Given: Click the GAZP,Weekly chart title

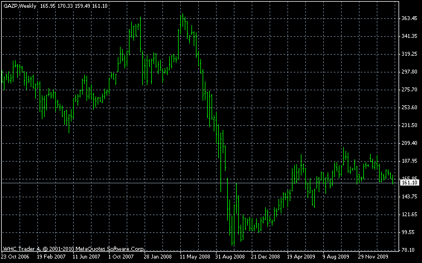Looking at the screenshot, I should pyautogui.click(x=19, y=6).
